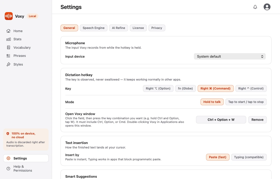Click the Home house icon in sidebar
Viewport: 280px width, 179px height.
(8, 31)
